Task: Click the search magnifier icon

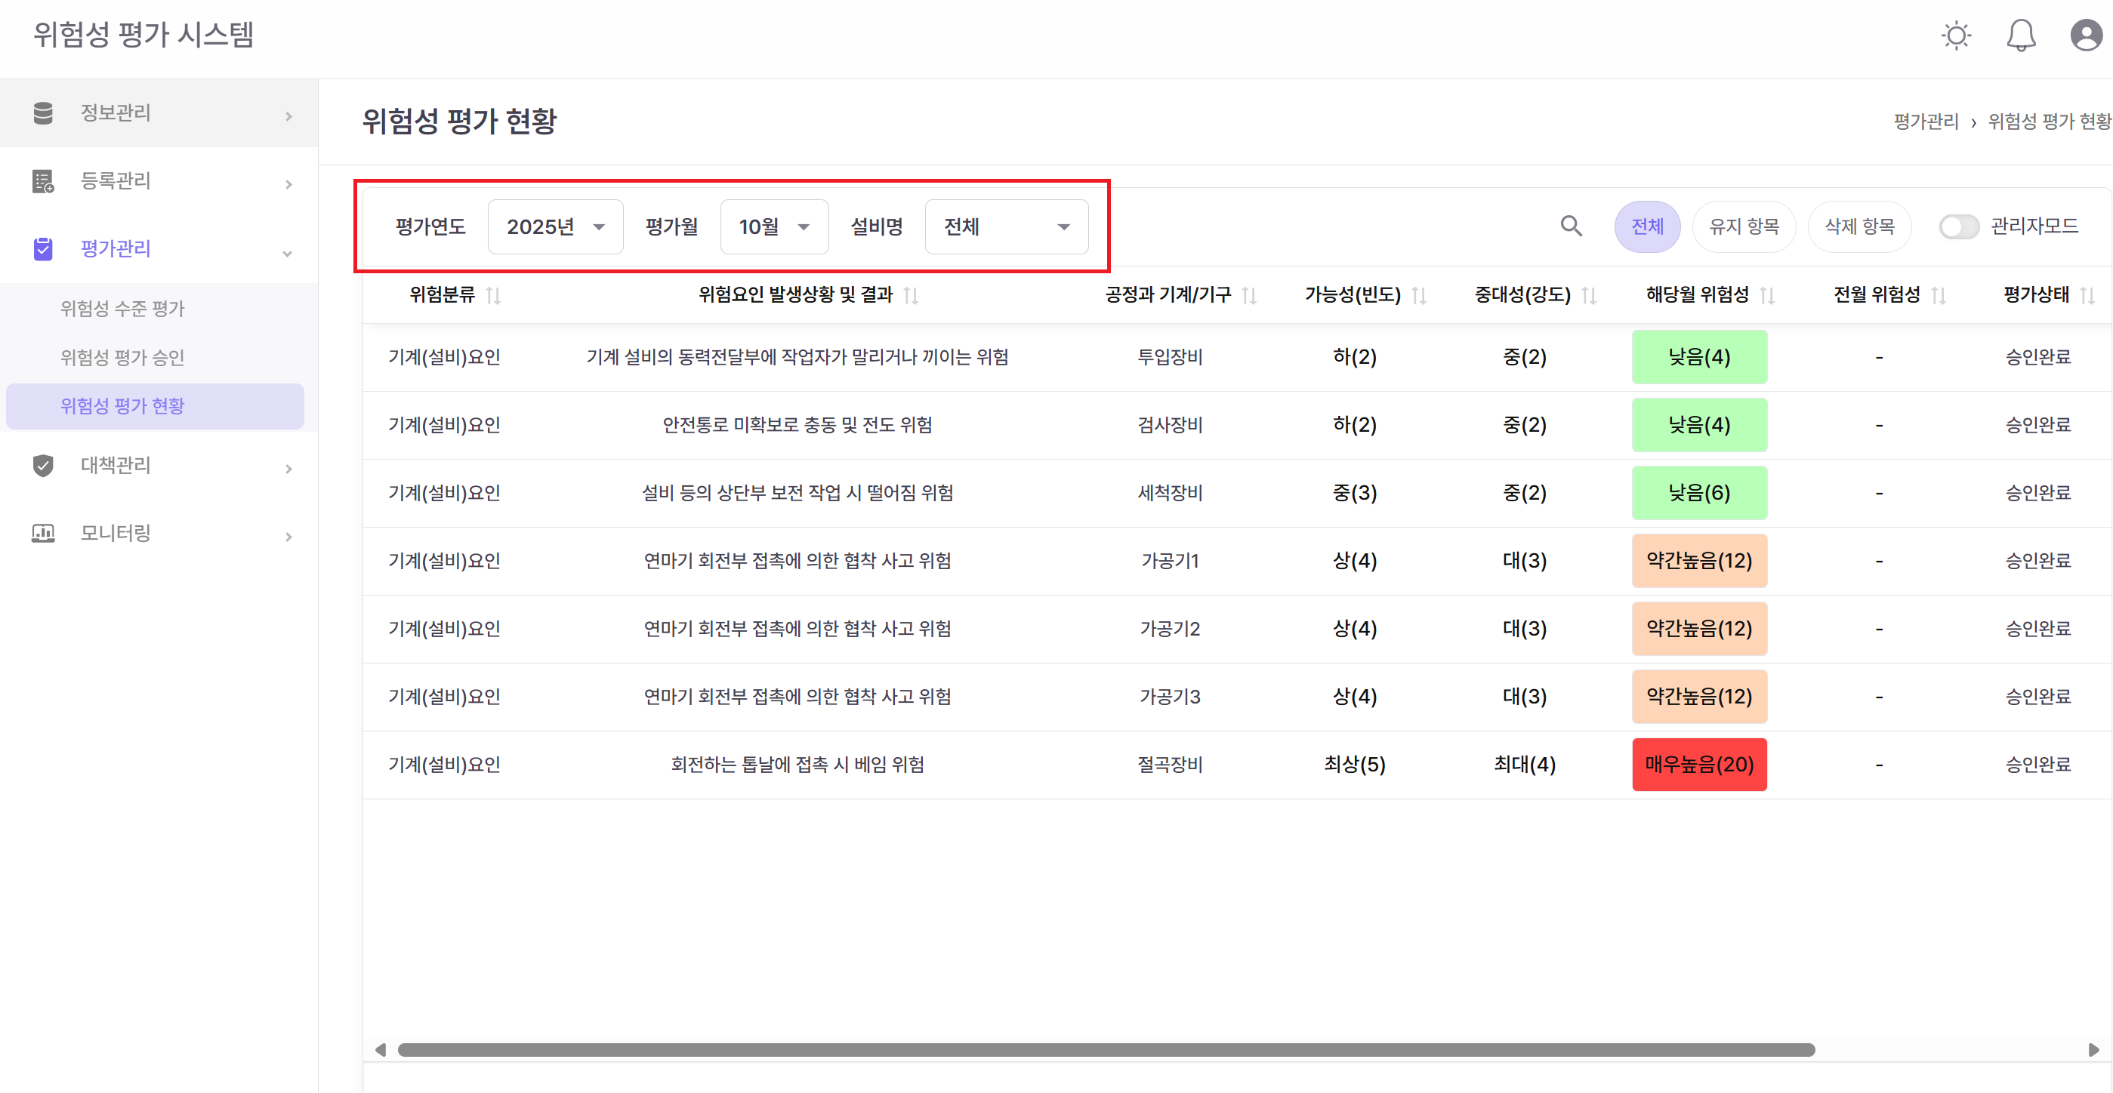Action: [1571, 226]
